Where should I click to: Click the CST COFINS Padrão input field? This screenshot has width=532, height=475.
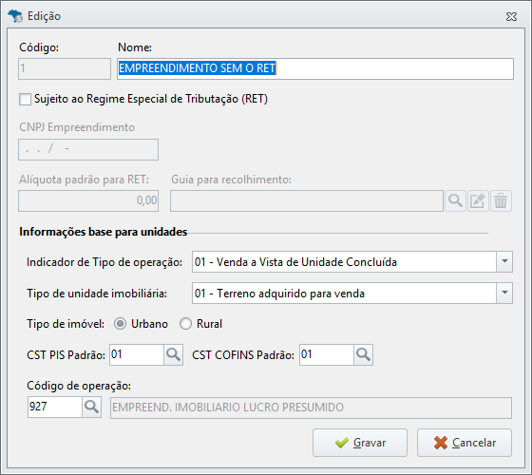[327, 355]
